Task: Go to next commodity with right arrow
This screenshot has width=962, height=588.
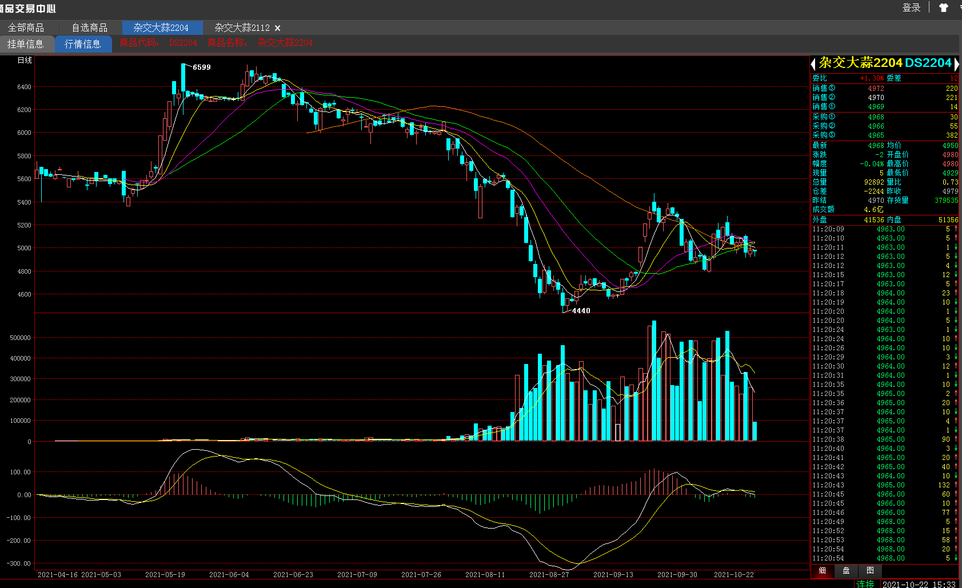Action: point(957,65)
